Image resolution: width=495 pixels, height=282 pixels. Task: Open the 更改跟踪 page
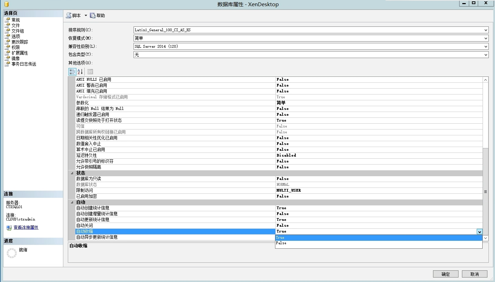tap(20, 42)
